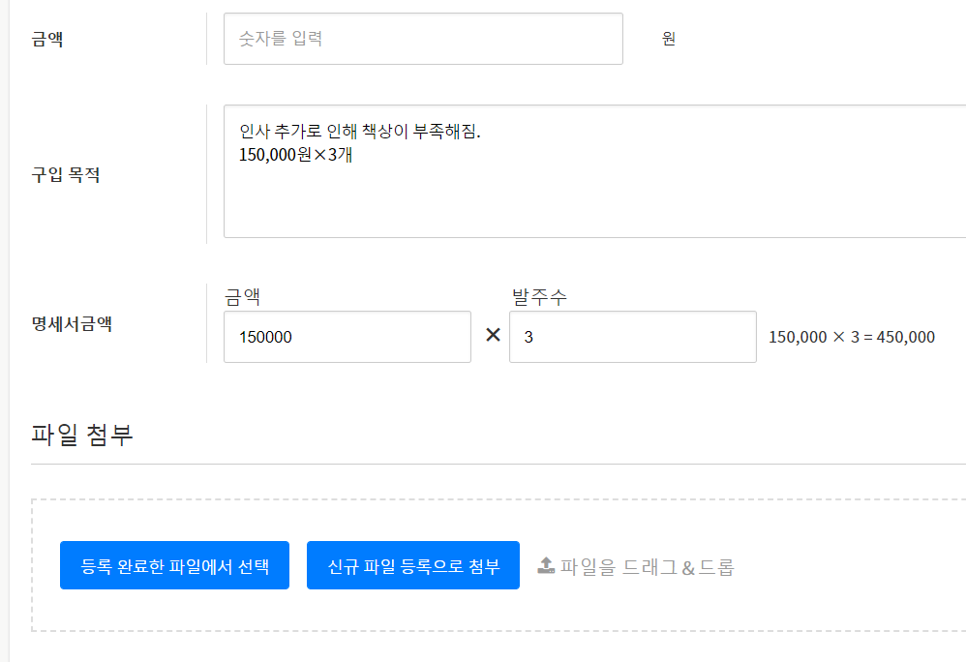Click the 등록 완료한 파일에서 선택 button

tap(174, 566)
